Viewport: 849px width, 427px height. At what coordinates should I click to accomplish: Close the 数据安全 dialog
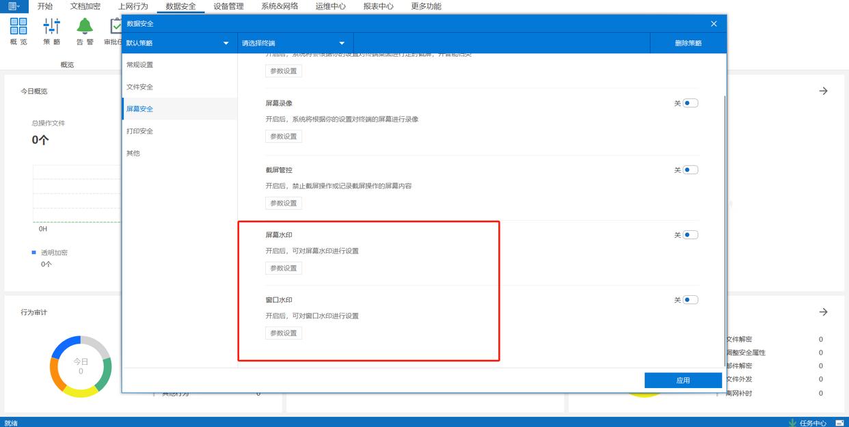pos(714,24)
